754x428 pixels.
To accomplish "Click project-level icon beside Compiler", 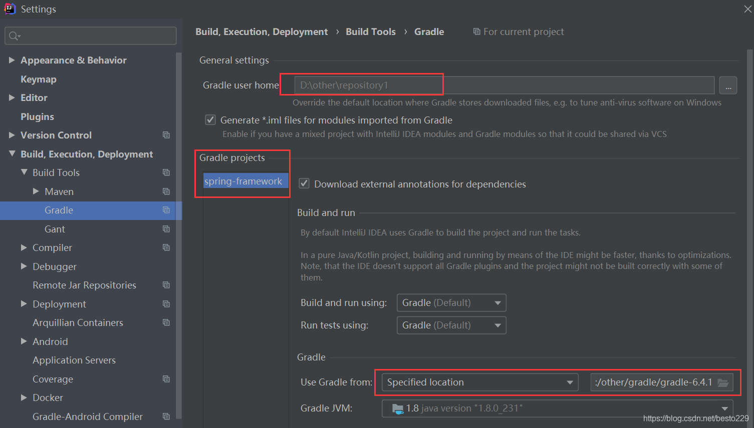I will click(166, 247).
